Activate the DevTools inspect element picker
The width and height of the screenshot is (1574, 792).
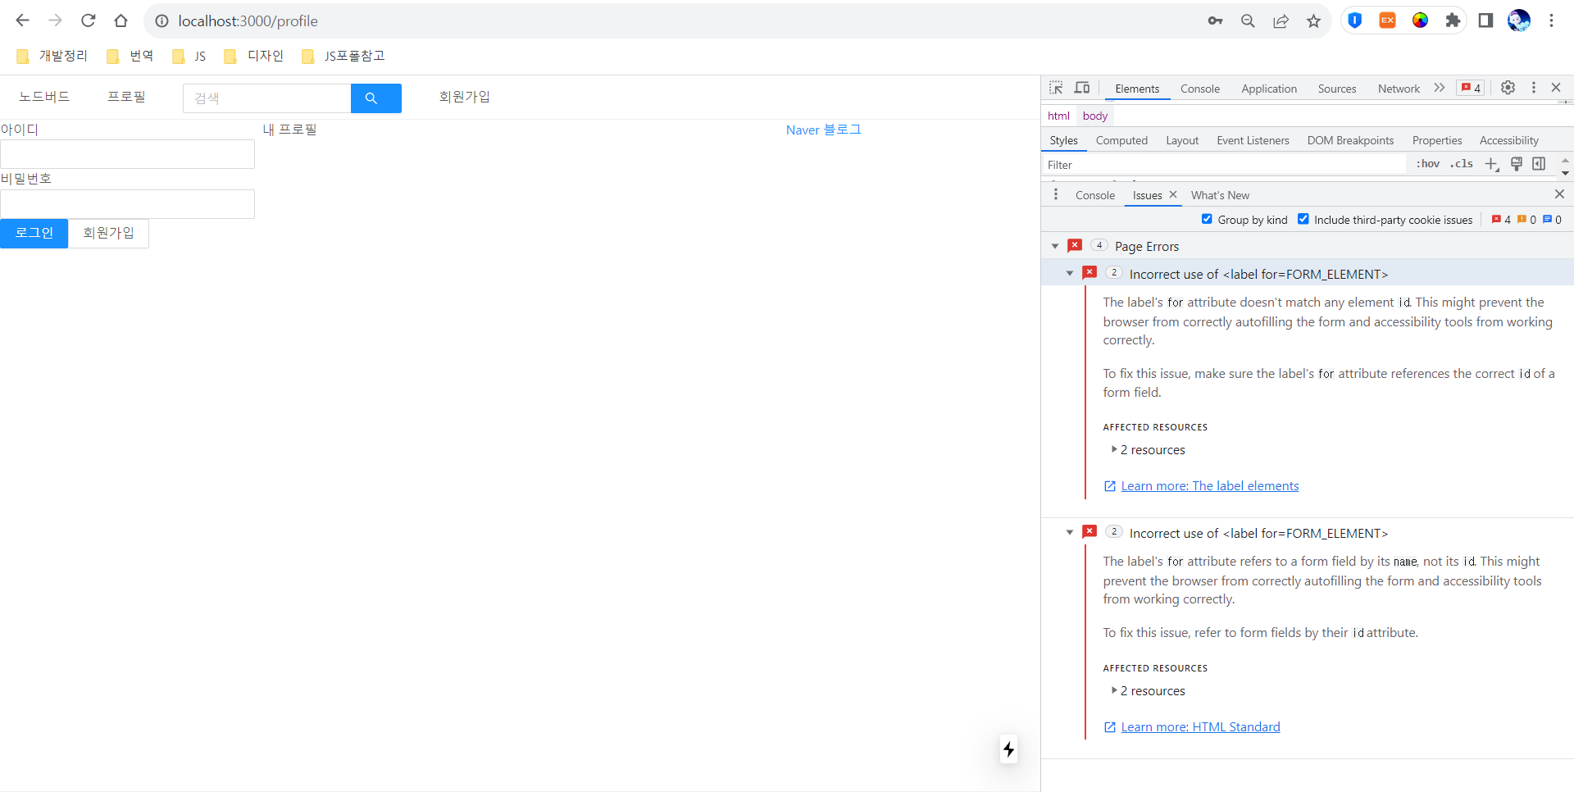(1056, 88)
